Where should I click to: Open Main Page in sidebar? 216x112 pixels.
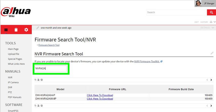point(13,49)
